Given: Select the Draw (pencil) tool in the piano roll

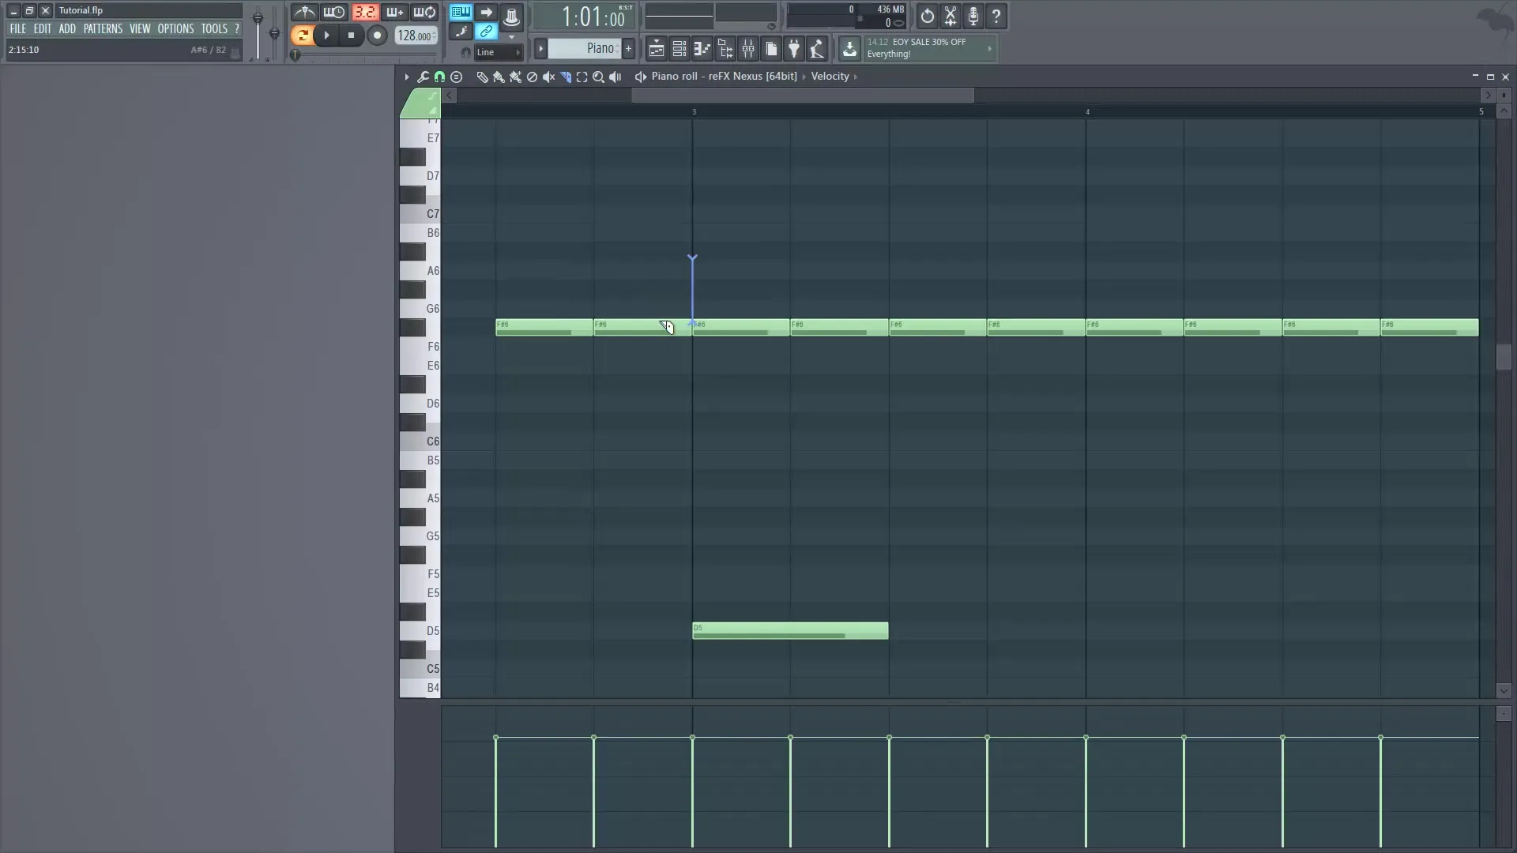Looking at the screenshot, I should pyautogui.click(x=483, y=77).
